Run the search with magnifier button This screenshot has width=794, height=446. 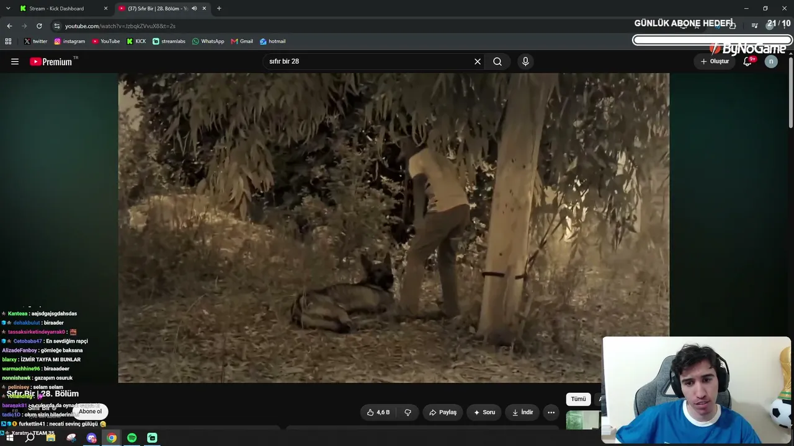pos(497,61)
